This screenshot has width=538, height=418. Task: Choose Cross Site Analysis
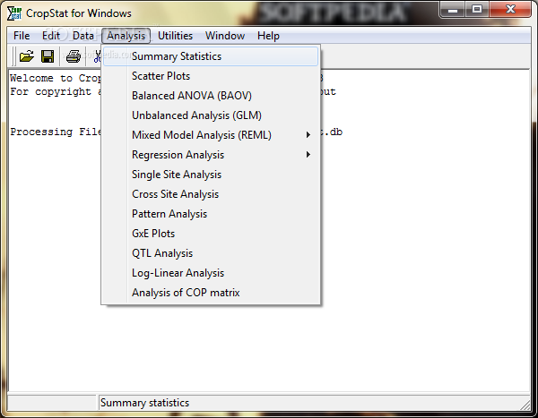211,194
